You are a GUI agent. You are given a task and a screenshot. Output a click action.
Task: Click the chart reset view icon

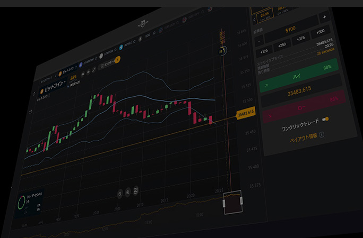136,191
